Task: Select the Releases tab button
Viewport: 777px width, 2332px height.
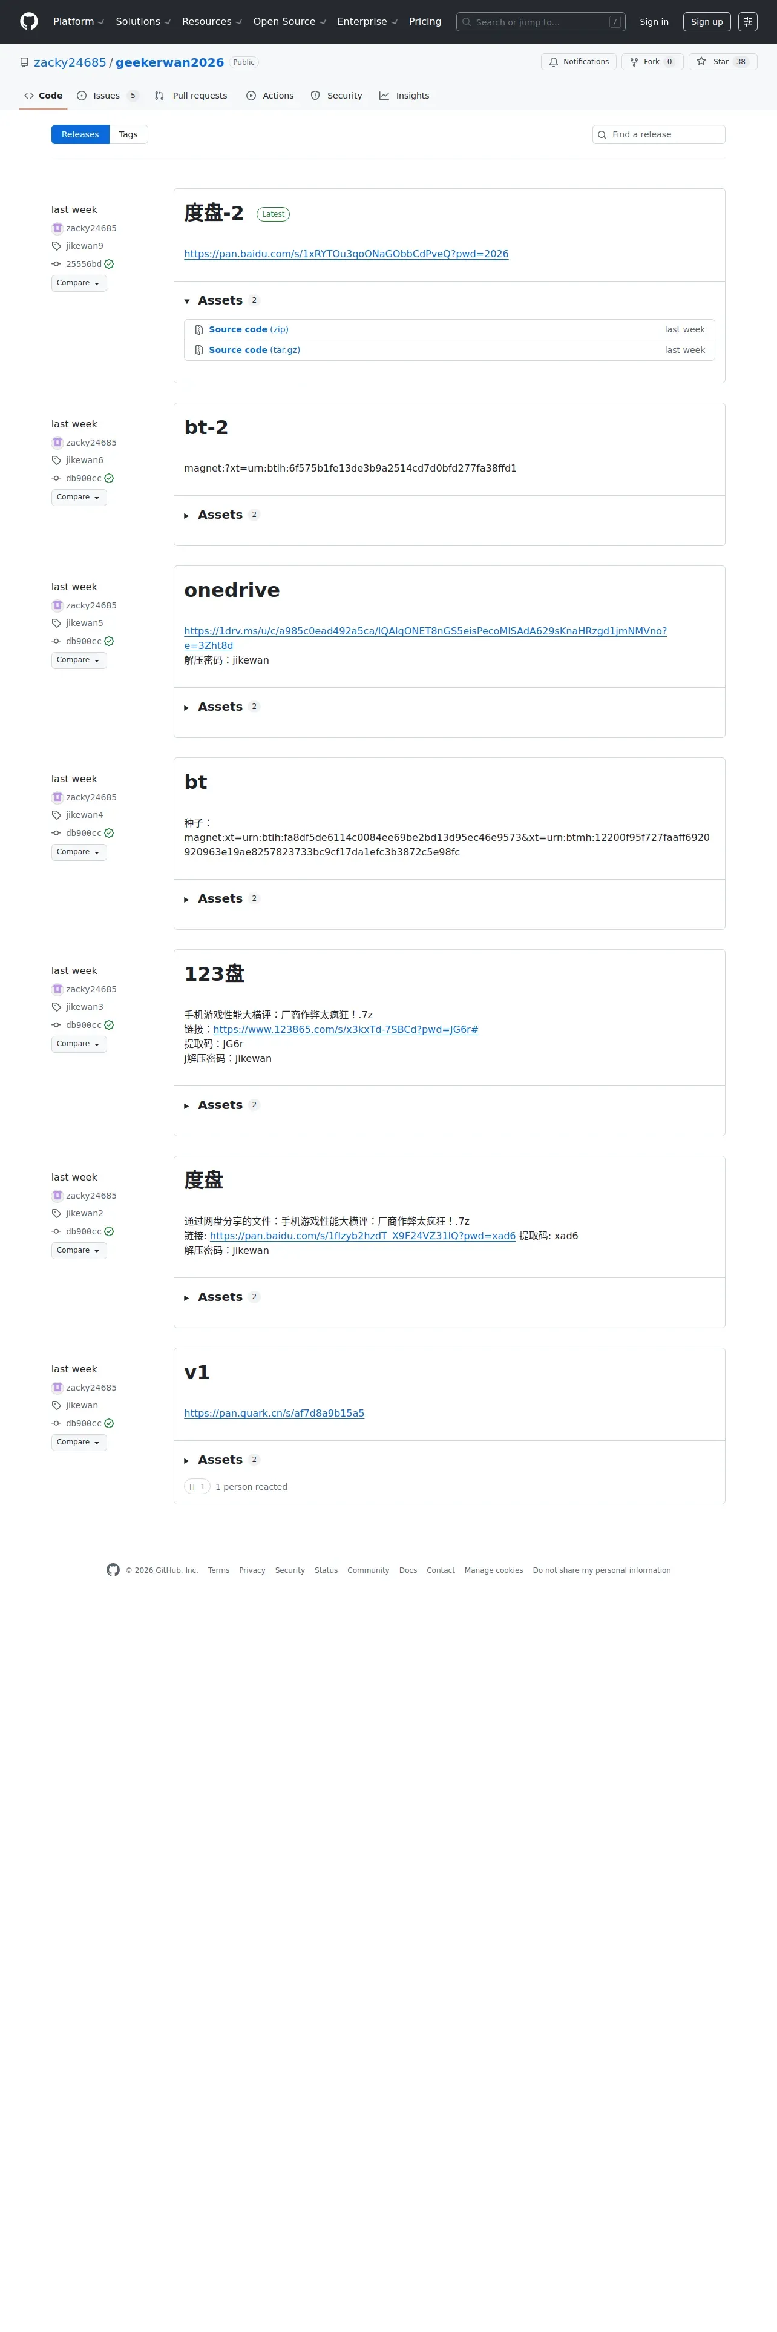Action: [80, 135]
